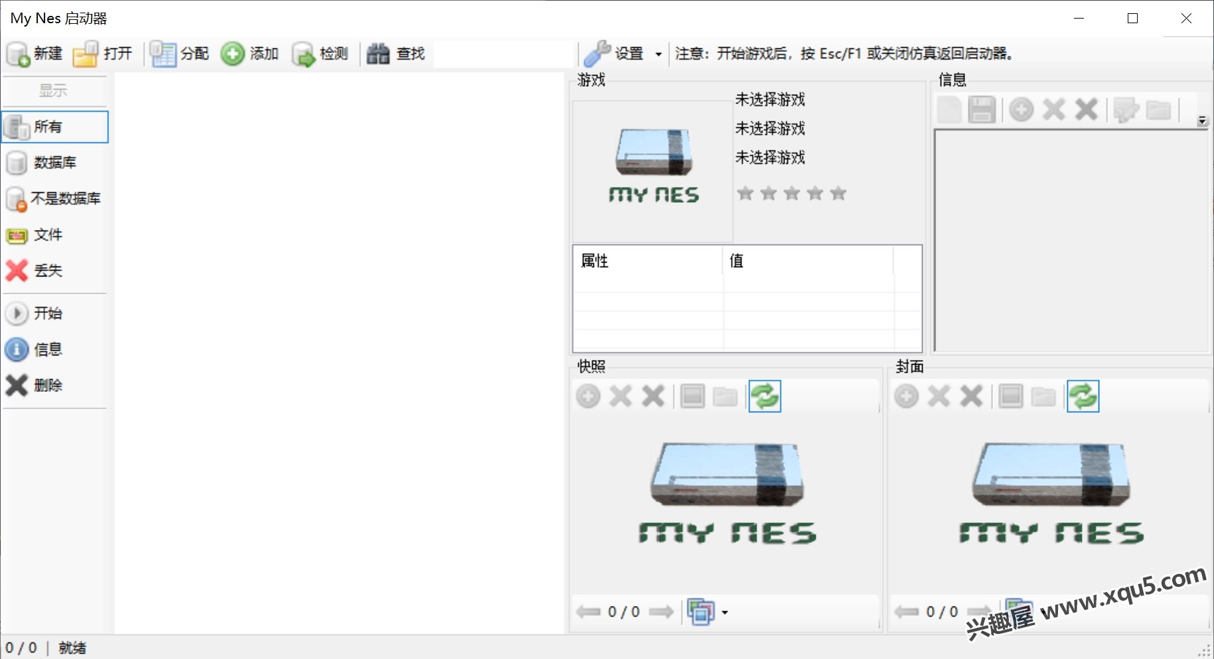This screenshot has height=659, width=1214.
Task: Select the 数据库 filter in the sidebar
Action: click(55, 162)
